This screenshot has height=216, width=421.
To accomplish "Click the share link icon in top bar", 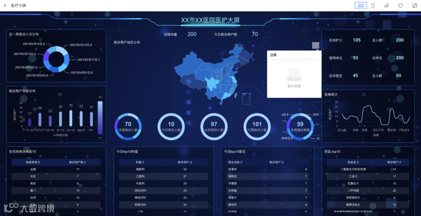I will (x=386, y=5).
